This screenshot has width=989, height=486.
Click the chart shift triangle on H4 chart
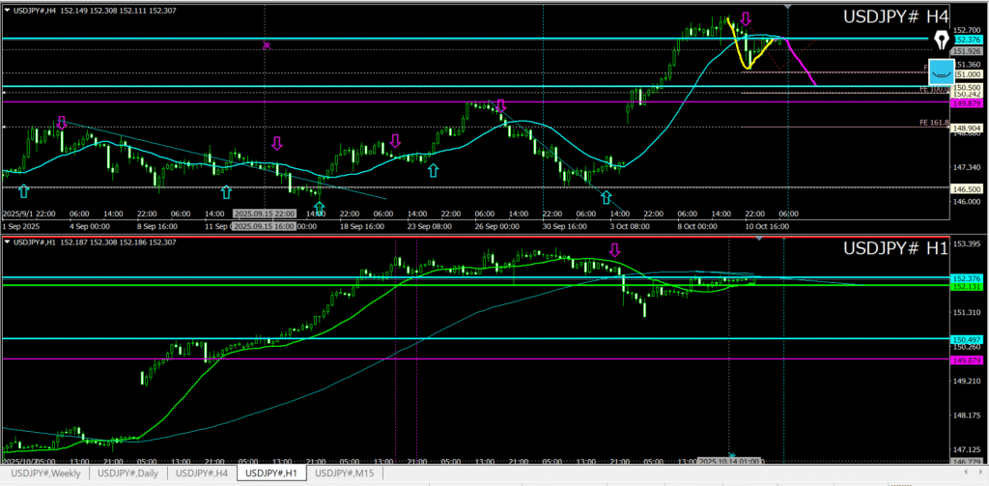(x=788, y=7)
